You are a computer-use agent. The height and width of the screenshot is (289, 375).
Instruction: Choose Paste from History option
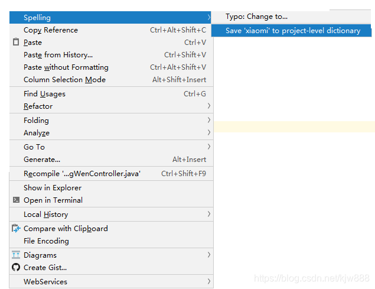coord(111,55)
